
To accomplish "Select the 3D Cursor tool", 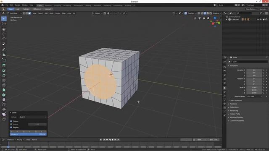I will pos(4,23).
